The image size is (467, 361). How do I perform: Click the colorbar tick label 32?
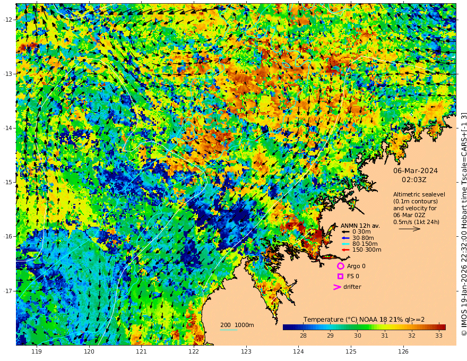[x=412, y=336]
